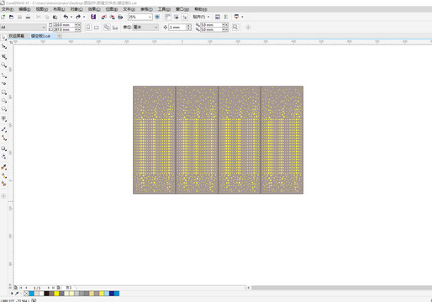Toggle Apply layout to all pages button

tap(107, 27)
